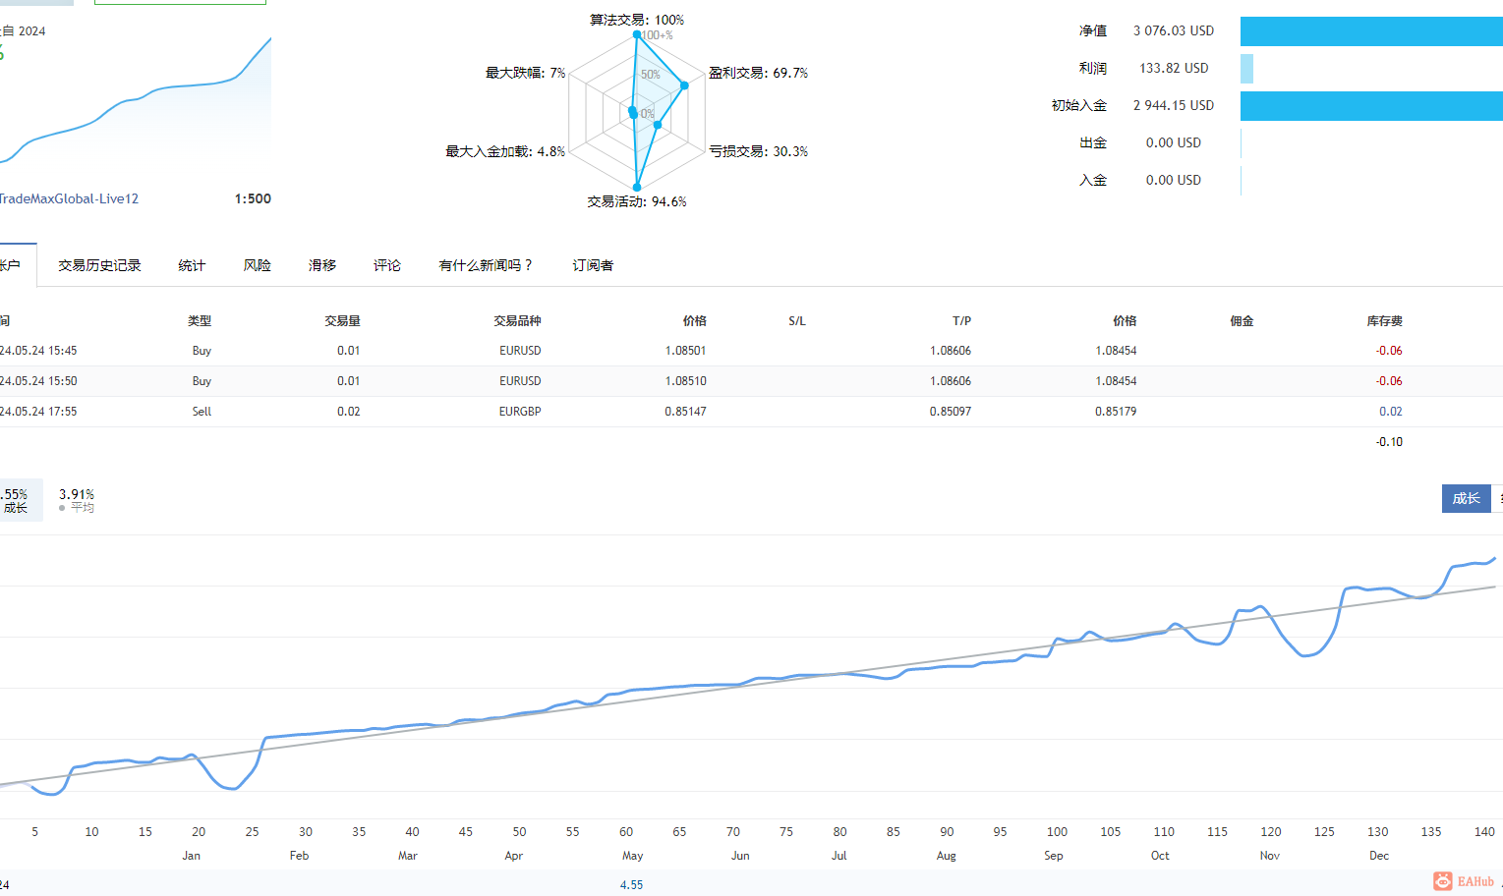This screenshot has height=896, width=1503.
Task: Click the 亏损交易: 30.3% radar label
Action: 758,151
